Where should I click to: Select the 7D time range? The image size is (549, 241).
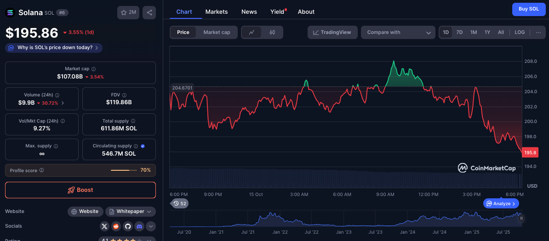click(459, 32)
